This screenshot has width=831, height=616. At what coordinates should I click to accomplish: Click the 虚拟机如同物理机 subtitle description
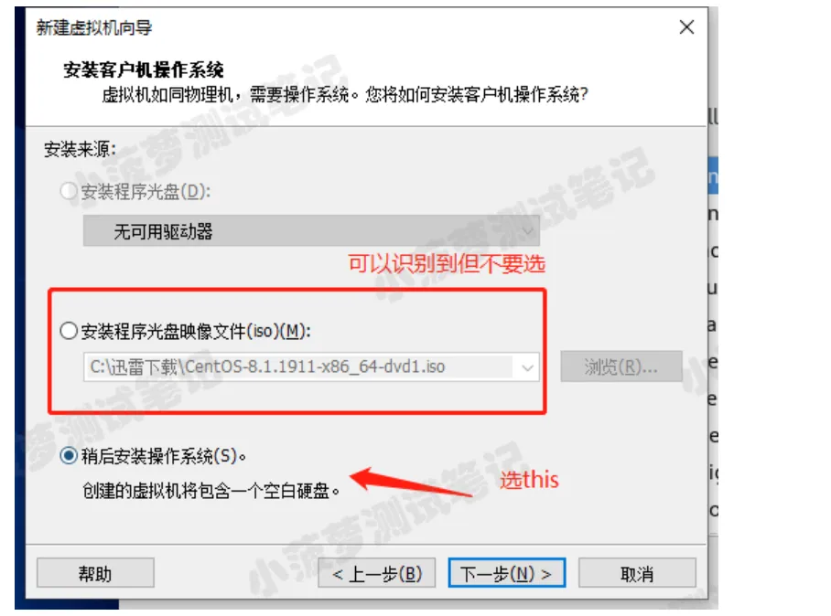click(345, 95)
